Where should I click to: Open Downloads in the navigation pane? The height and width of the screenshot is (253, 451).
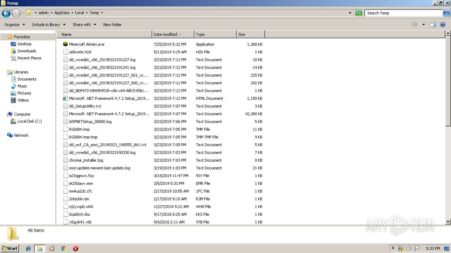click(x=27, y=51)
